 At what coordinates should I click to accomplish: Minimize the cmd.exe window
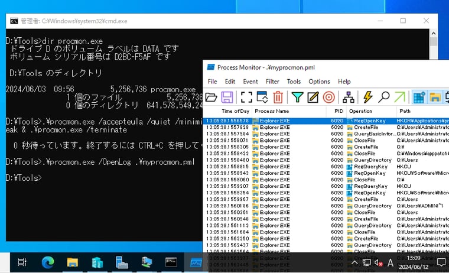[380, 21]
